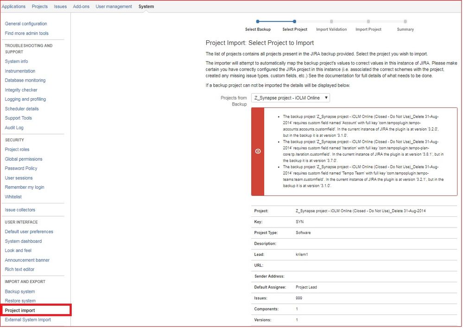Image resolution: width=463 pixels, height=328 pixels.
Task: Click the Select Backup step marker
Action: pyautogui.click(x=258, y=21)
